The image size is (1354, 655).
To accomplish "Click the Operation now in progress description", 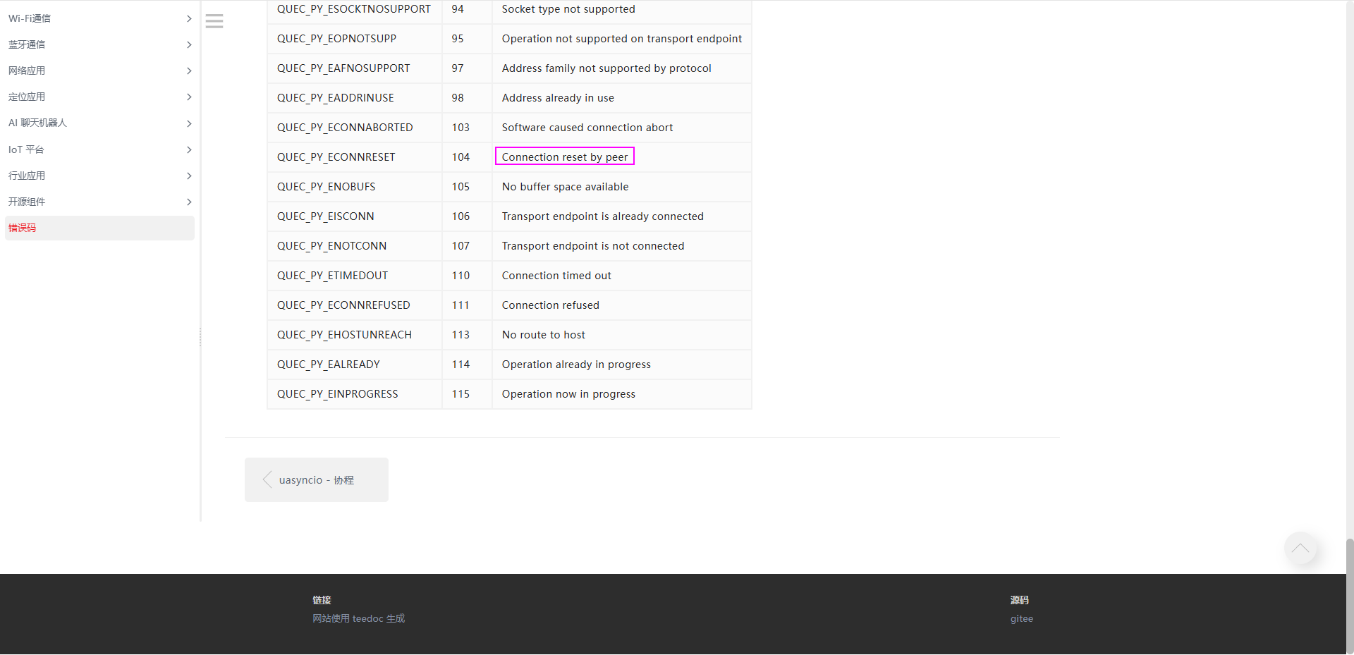I will [x=568, y=394].
